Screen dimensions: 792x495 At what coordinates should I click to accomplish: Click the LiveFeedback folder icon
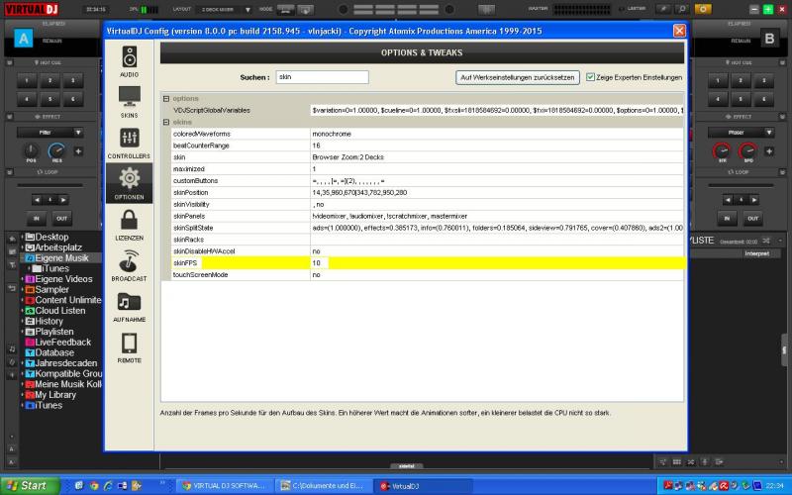tap(30, 342)
